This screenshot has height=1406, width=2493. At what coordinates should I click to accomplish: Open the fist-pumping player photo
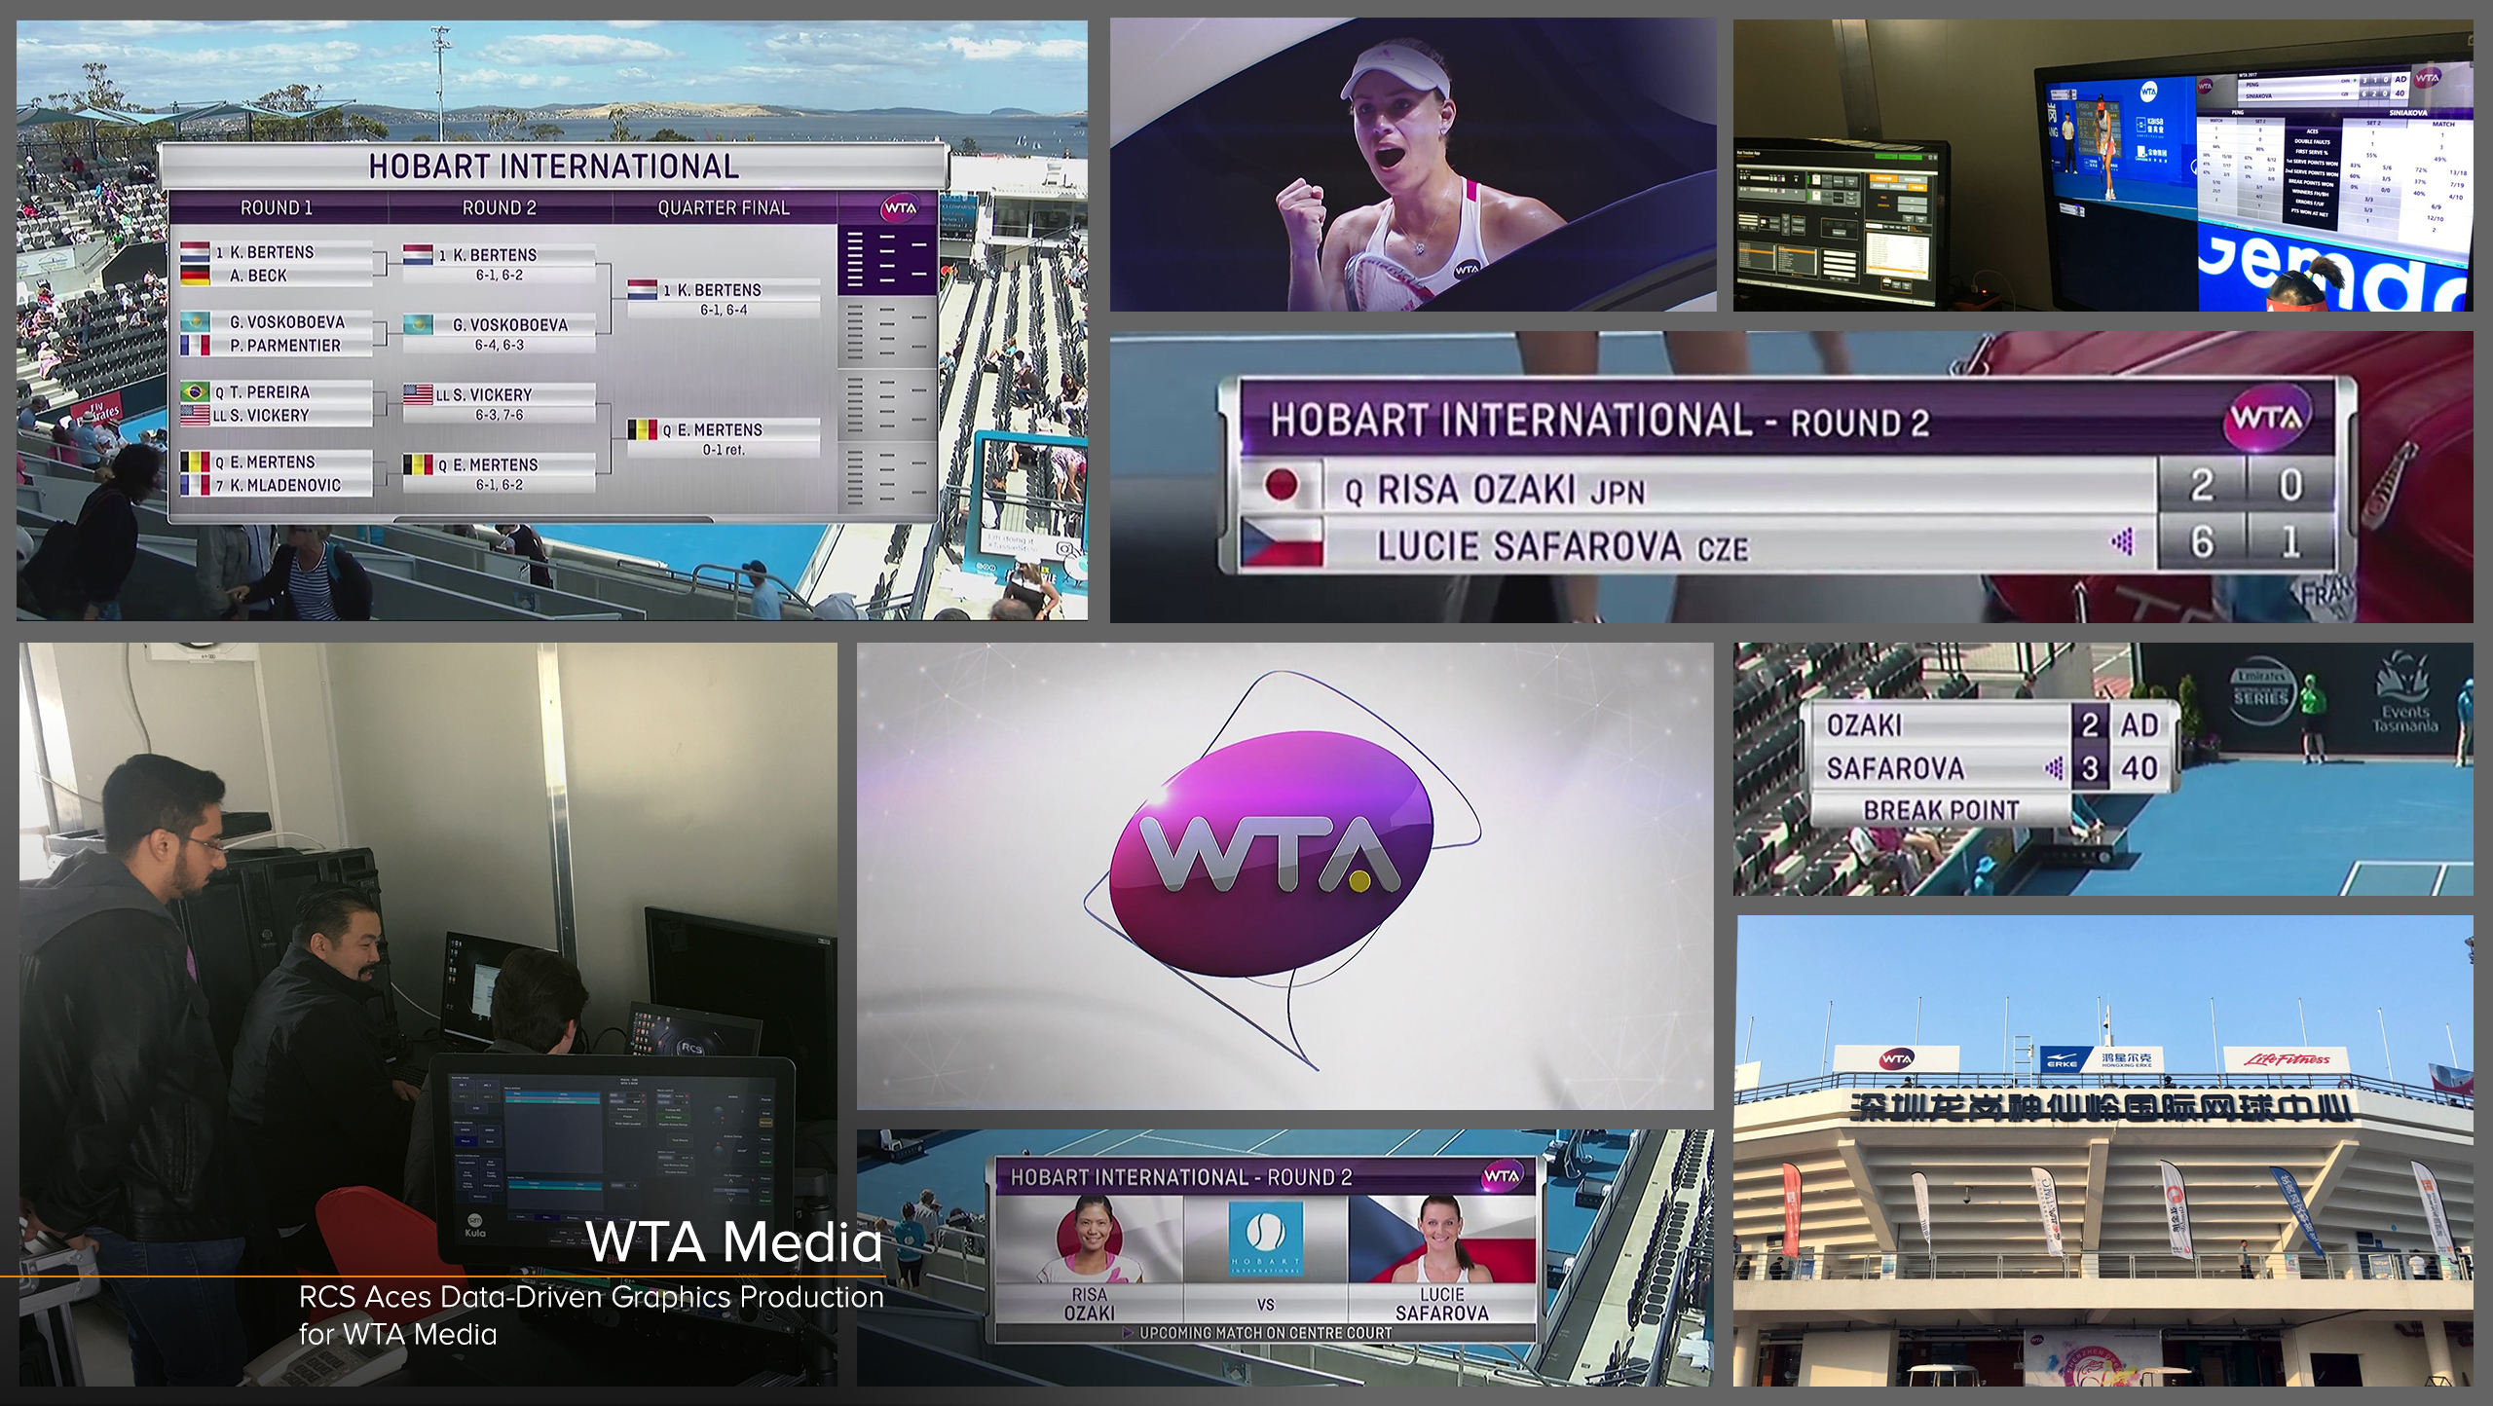[x=1413, y=165]
